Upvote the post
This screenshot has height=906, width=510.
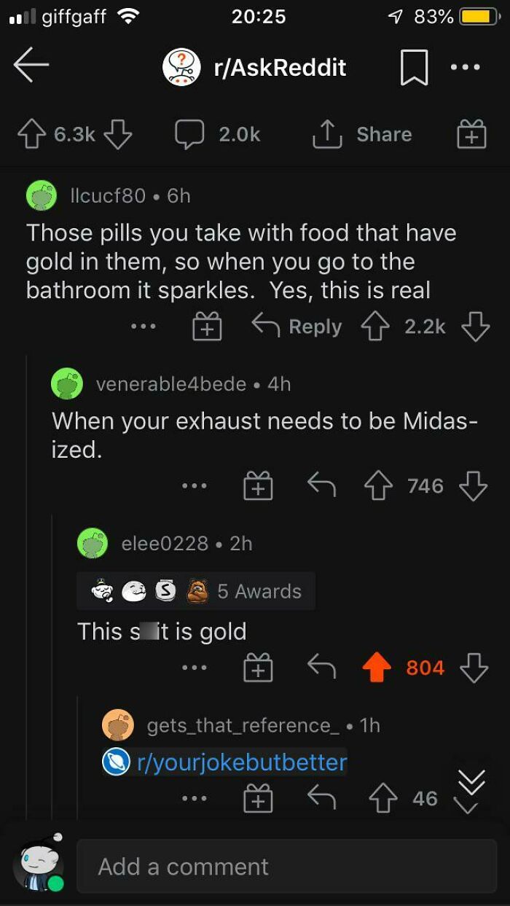click(32, 134)
